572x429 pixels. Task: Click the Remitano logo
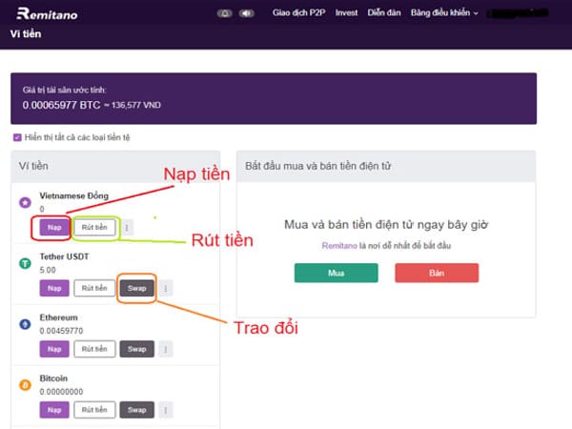[x=47, y=14]
